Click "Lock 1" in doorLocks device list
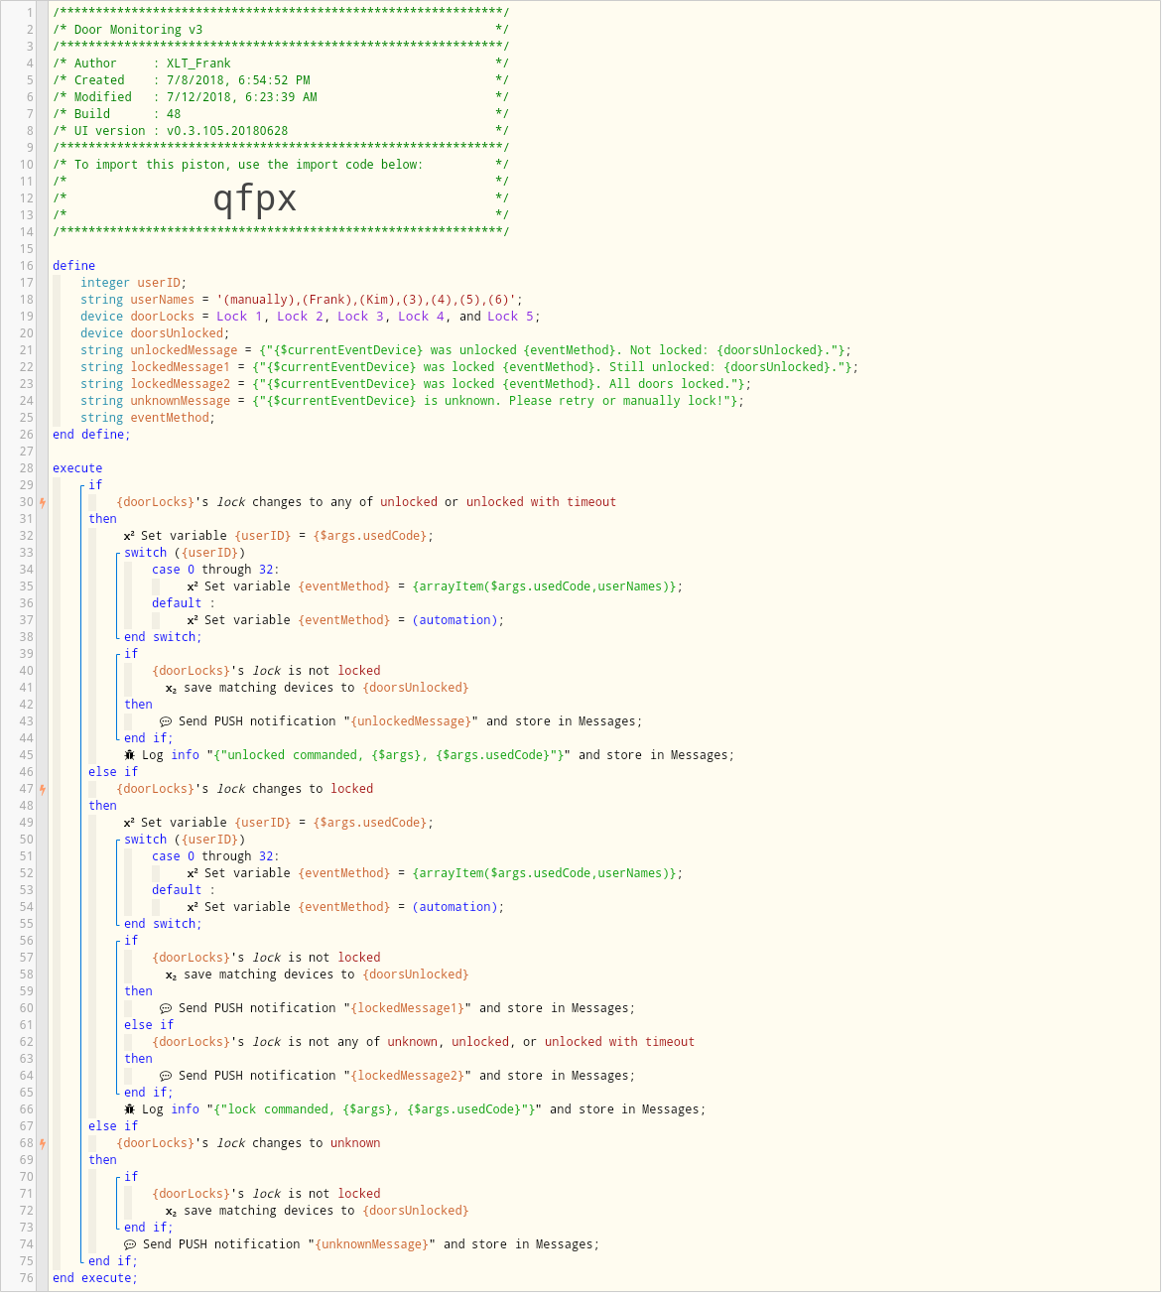The height and width of the screenshot is (1300, 1169). tap(241, 317)
